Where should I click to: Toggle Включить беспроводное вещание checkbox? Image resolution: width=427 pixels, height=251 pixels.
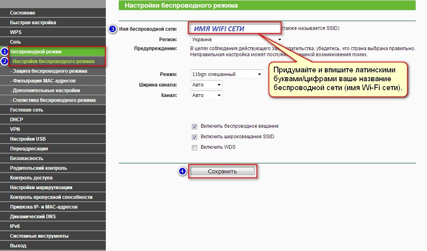[x=194, y=127]
